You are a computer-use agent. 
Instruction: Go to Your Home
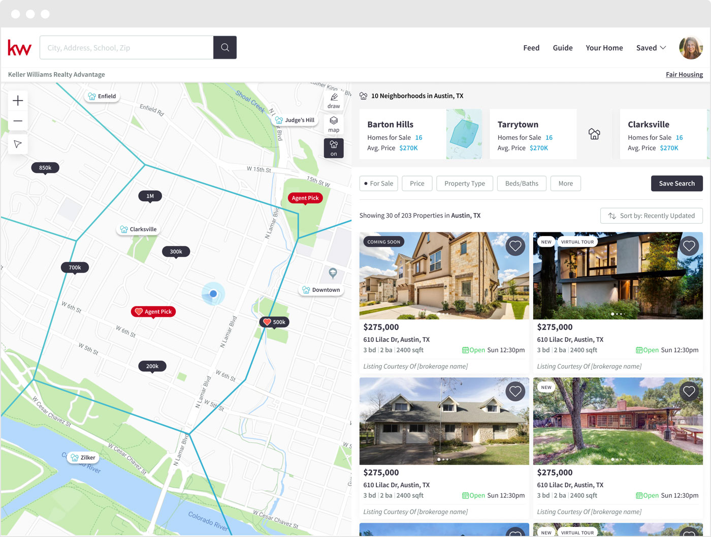604,48
